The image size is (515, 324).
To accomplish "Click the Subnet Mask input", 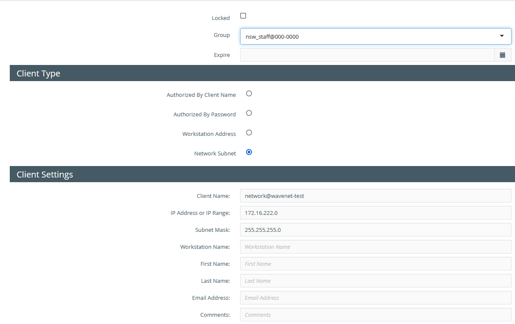I will click(375, 230).
